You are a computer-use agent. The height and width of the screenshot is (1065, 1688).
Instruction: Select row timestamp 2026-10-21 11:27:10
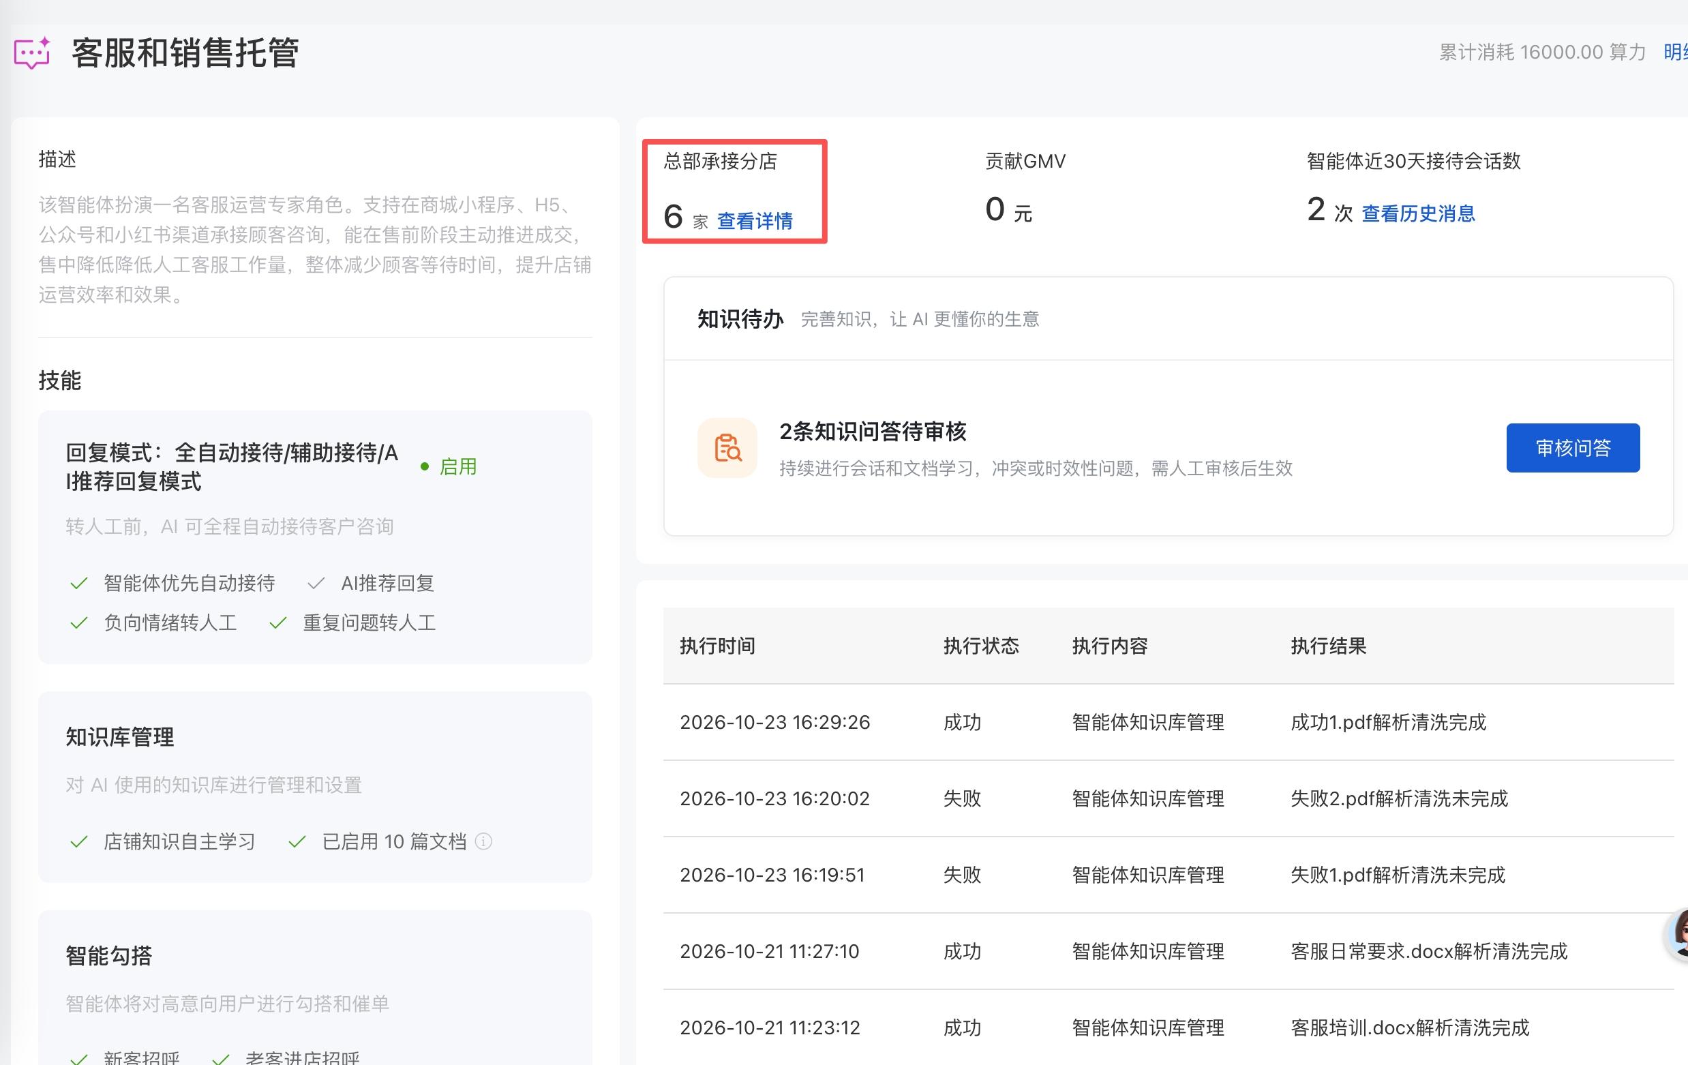point(769,951)
